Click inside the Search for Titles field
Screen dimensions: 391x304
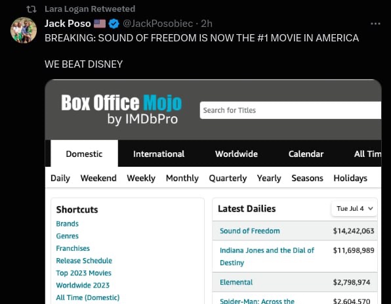(x=290, y=110)
